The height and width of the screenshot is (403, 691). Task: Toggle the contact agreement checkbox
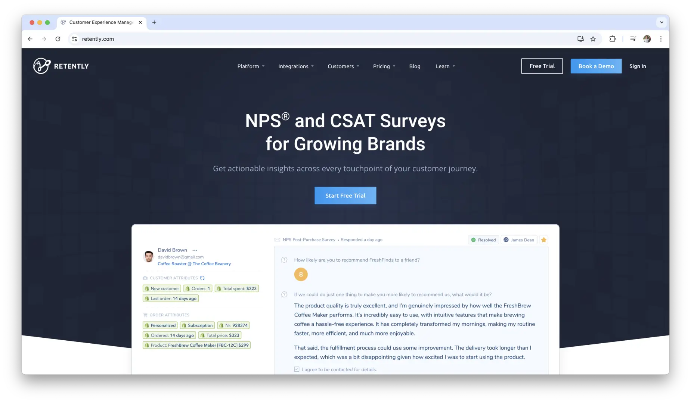pyautogui.click(x=297, y=369)
